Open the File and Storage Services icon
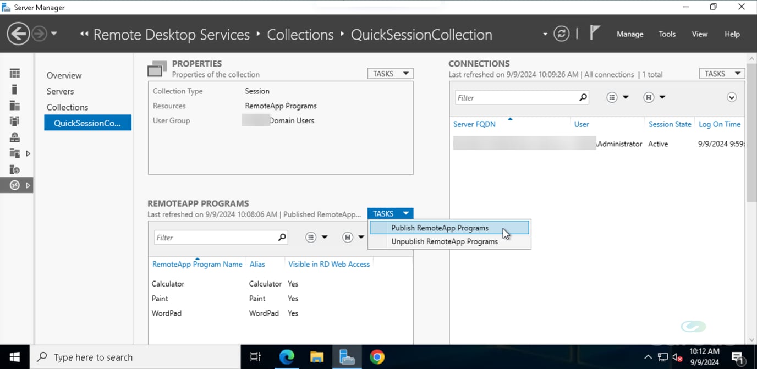Screen dimensions: 757x369 (15, 153)
